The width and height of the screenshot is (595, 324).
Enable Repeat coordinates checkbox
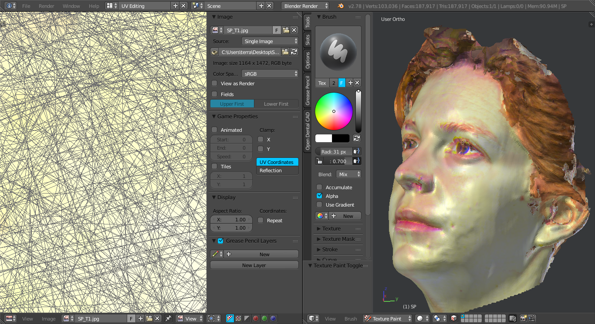click(x=260, y=220)
